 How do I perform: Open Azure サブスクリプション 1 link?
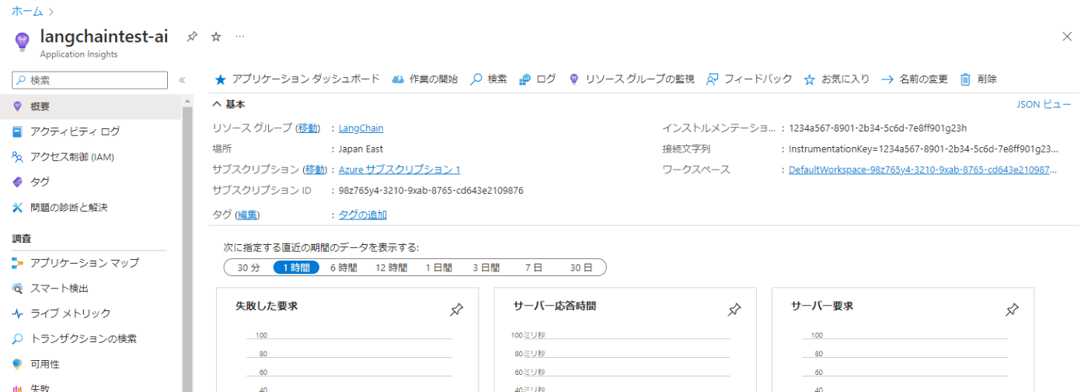click(x=399, y=170)
